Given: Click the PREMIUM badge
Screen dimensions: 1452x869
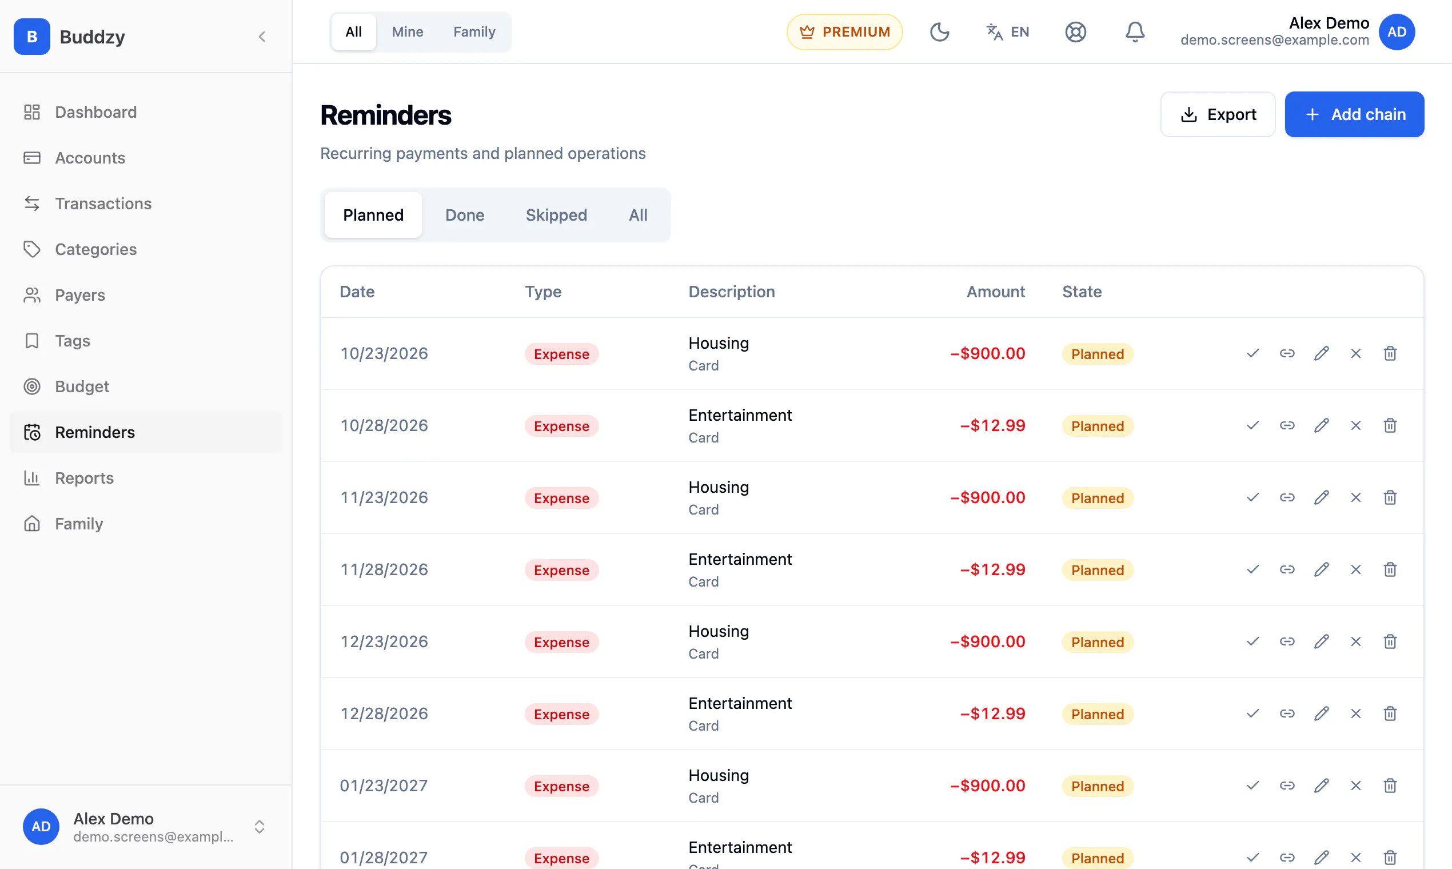Looking at the screenshot, I should [x=844, y=31].
